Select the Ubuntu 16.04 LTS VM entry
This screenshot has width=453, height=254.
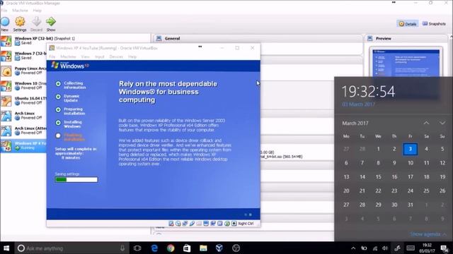pyautogui.click(x=23, y=101)
